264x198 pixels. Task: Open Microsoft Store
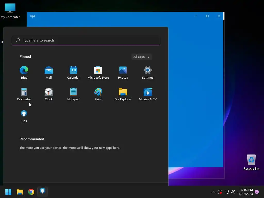[x=98, y=72]
